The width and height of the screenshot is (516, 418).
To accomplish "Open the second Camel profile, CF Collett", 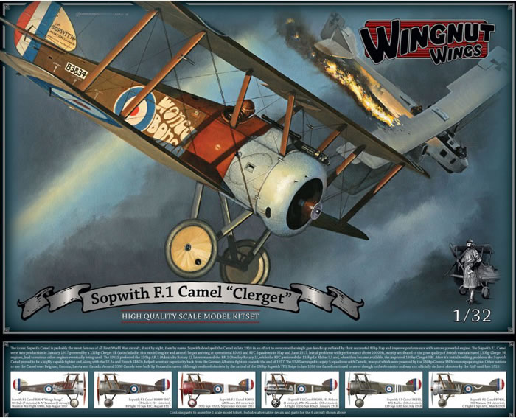I will [133, 390].
